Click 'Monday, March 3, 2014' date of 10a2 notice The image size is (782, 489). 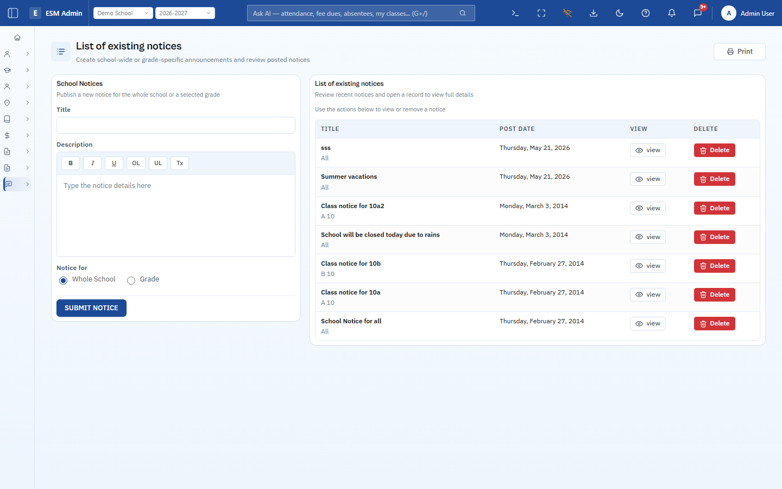pos(534,206)
